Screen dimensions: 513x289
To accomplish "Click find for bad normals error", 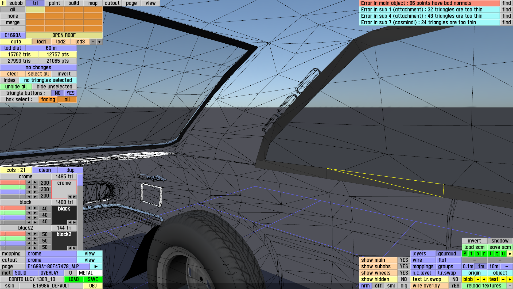I will [x=506, y=3].
